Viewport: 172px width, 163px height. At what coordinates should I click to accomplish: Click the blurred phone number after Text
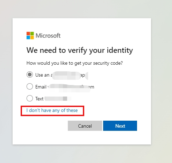pyautogui.click(x=58, y=99)
